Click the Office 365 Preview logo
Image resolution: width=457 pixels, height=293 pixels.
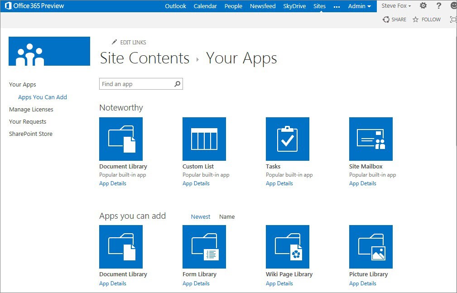(34, 5)
